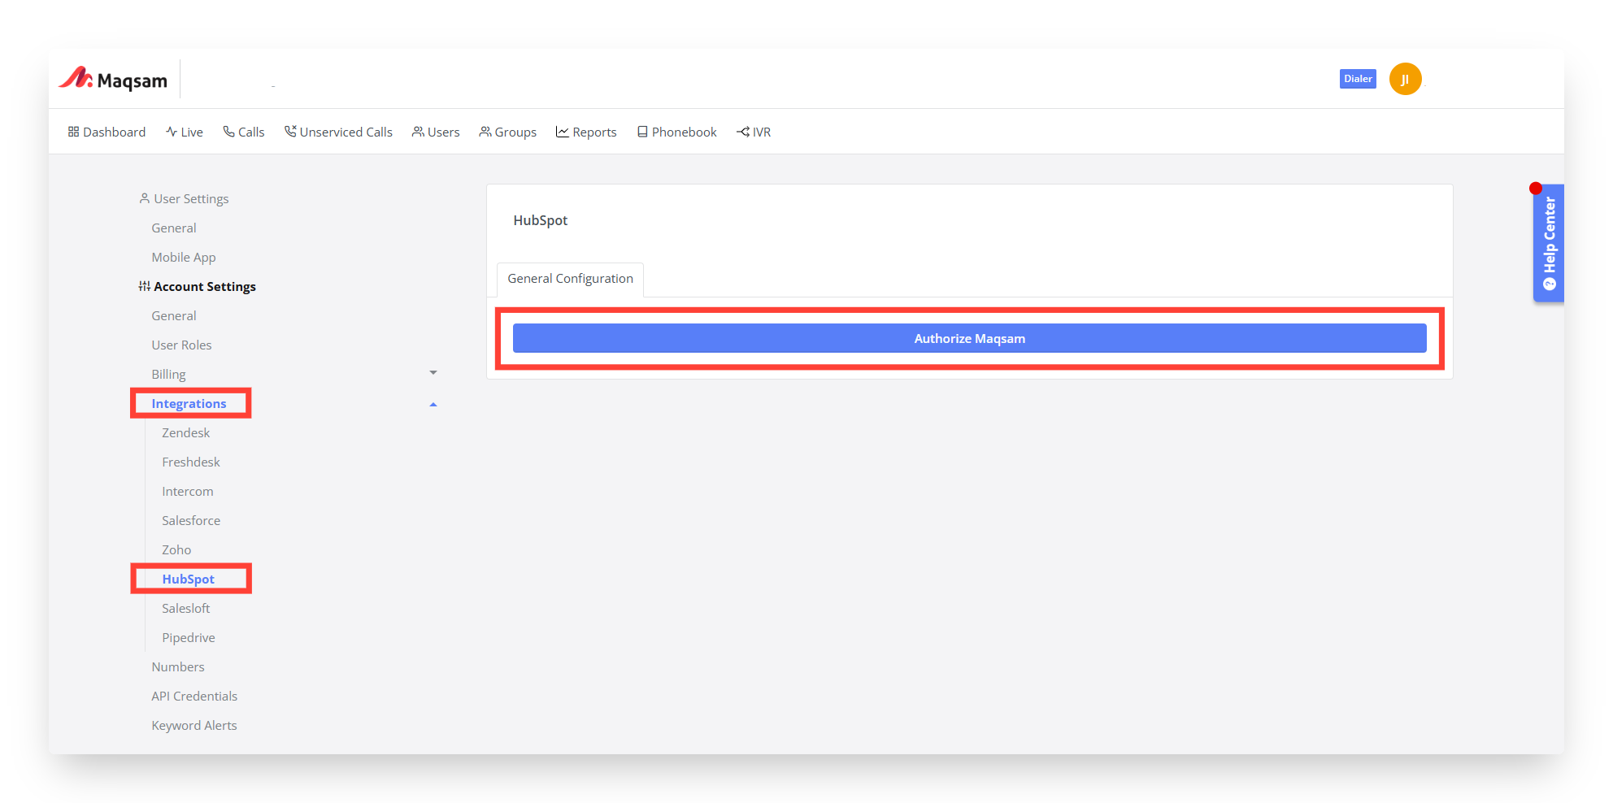Select Salesforce in the integrations list
Viewport: 1613px width, 803px height.
point(191,521)
